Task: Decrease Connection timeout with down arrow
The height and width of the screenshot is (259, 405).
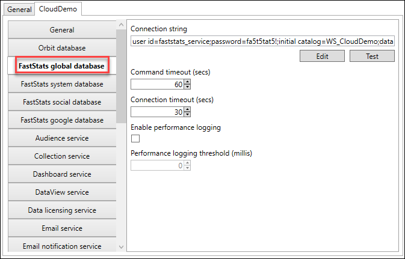Action: coord(187,115)
